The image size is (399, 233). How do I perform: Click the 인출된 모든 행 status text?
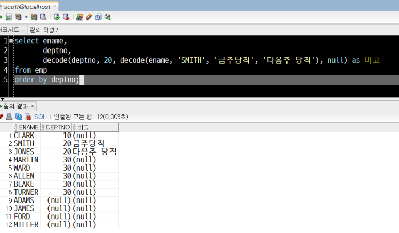pos(91,116)
